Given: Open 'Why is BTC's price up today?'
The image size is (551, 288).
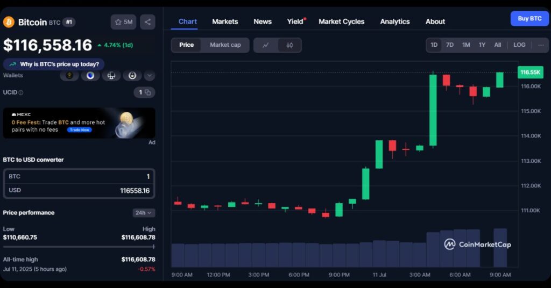Looking at the screenshot, I should pyautogui.click(x=54, y=64).
